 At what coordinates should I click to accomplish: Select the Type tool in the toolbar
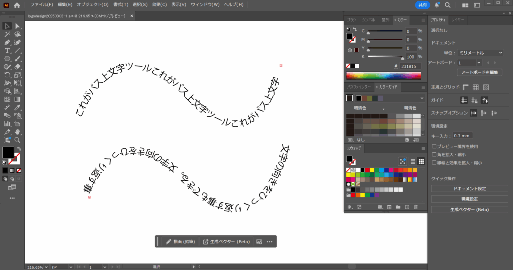tap(7, 51)
